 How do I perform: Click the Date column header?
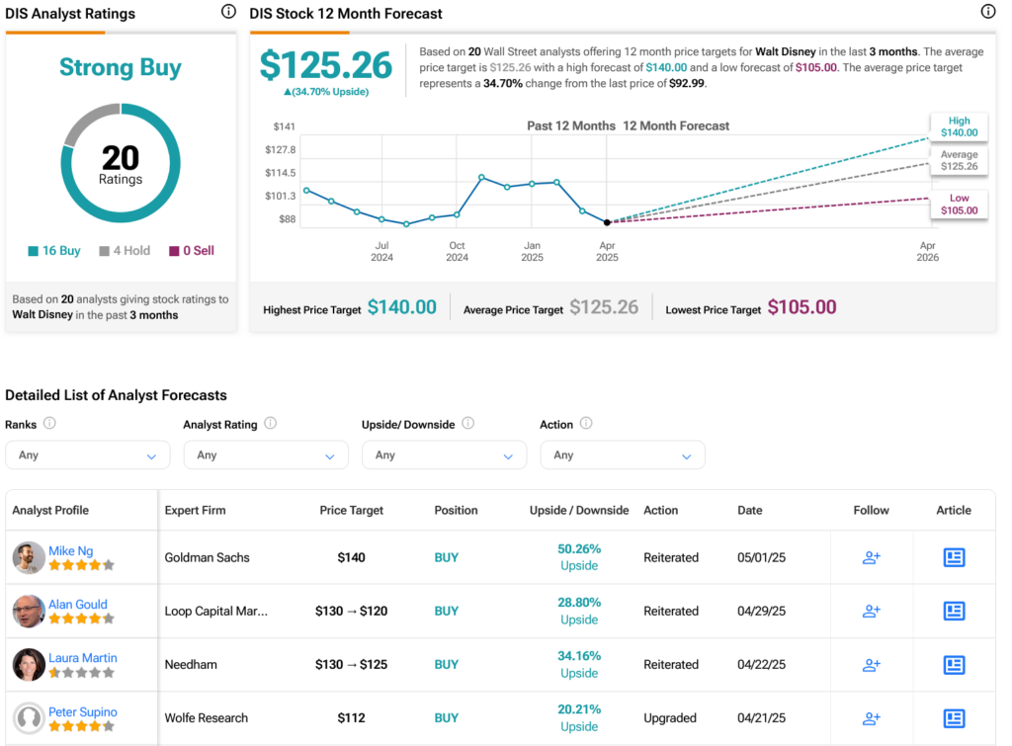750,510
